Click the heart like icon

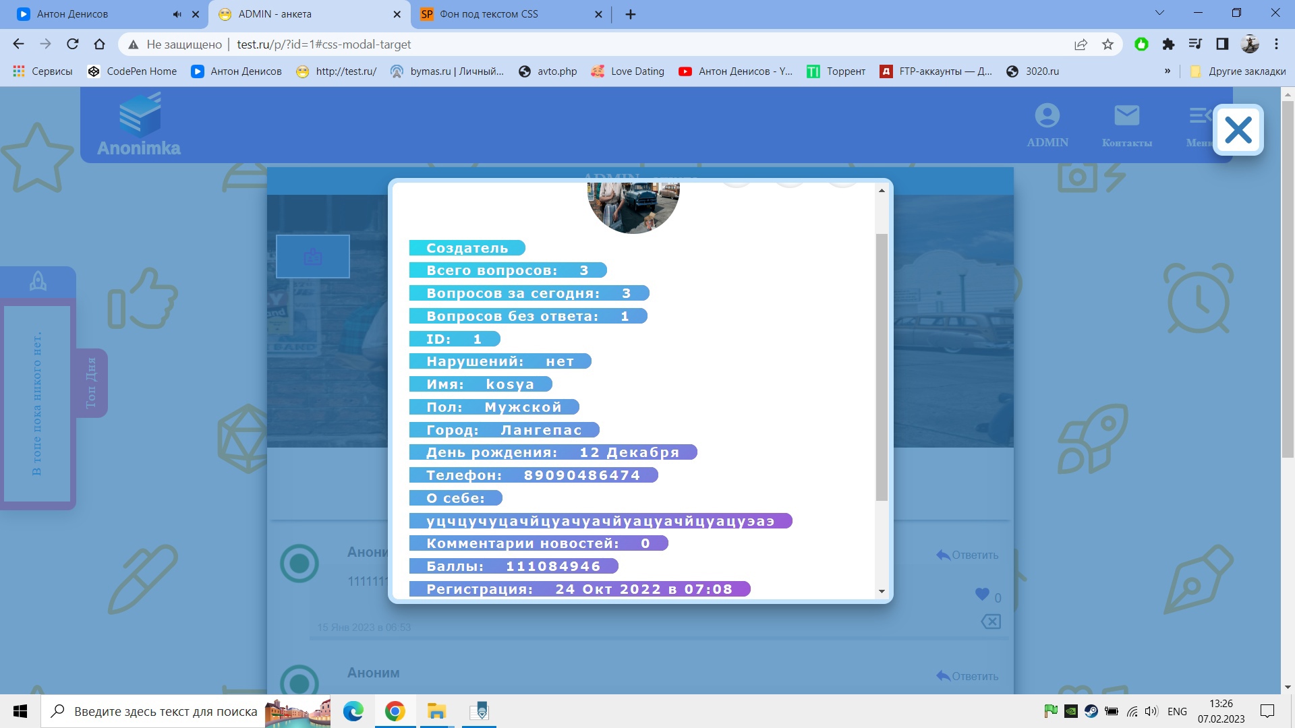[982, 595]
